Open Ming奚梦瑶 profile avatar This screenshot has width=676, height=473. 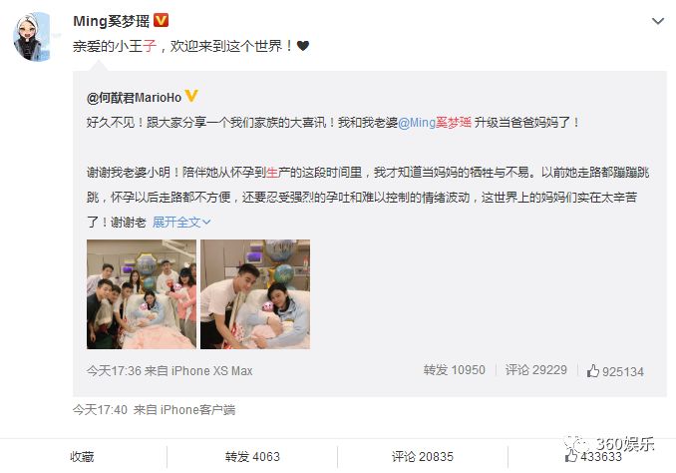click(x=34, y=37)
